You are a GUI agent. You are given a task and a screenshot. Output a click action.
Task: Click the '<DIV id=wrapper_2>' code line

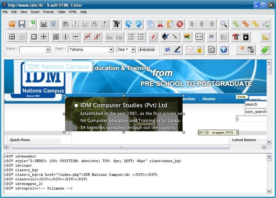[24, 184]
